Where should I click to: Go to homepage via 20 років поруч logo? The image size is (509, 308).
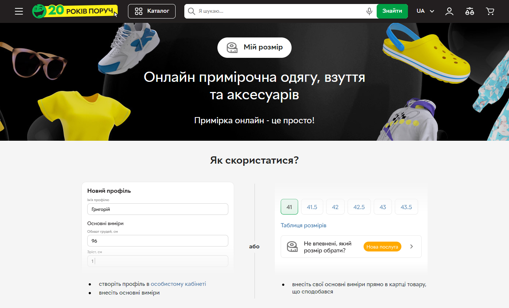click(x=75, y=11)
